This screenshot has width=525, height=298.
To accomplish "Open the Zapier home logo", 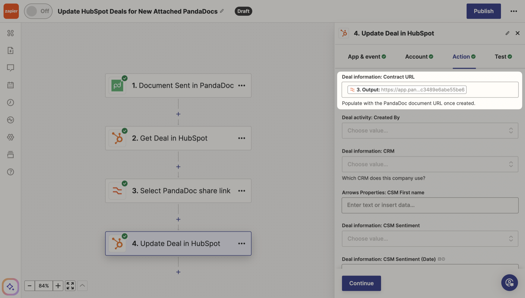I will pyautogui.click(x=11, y=11).
